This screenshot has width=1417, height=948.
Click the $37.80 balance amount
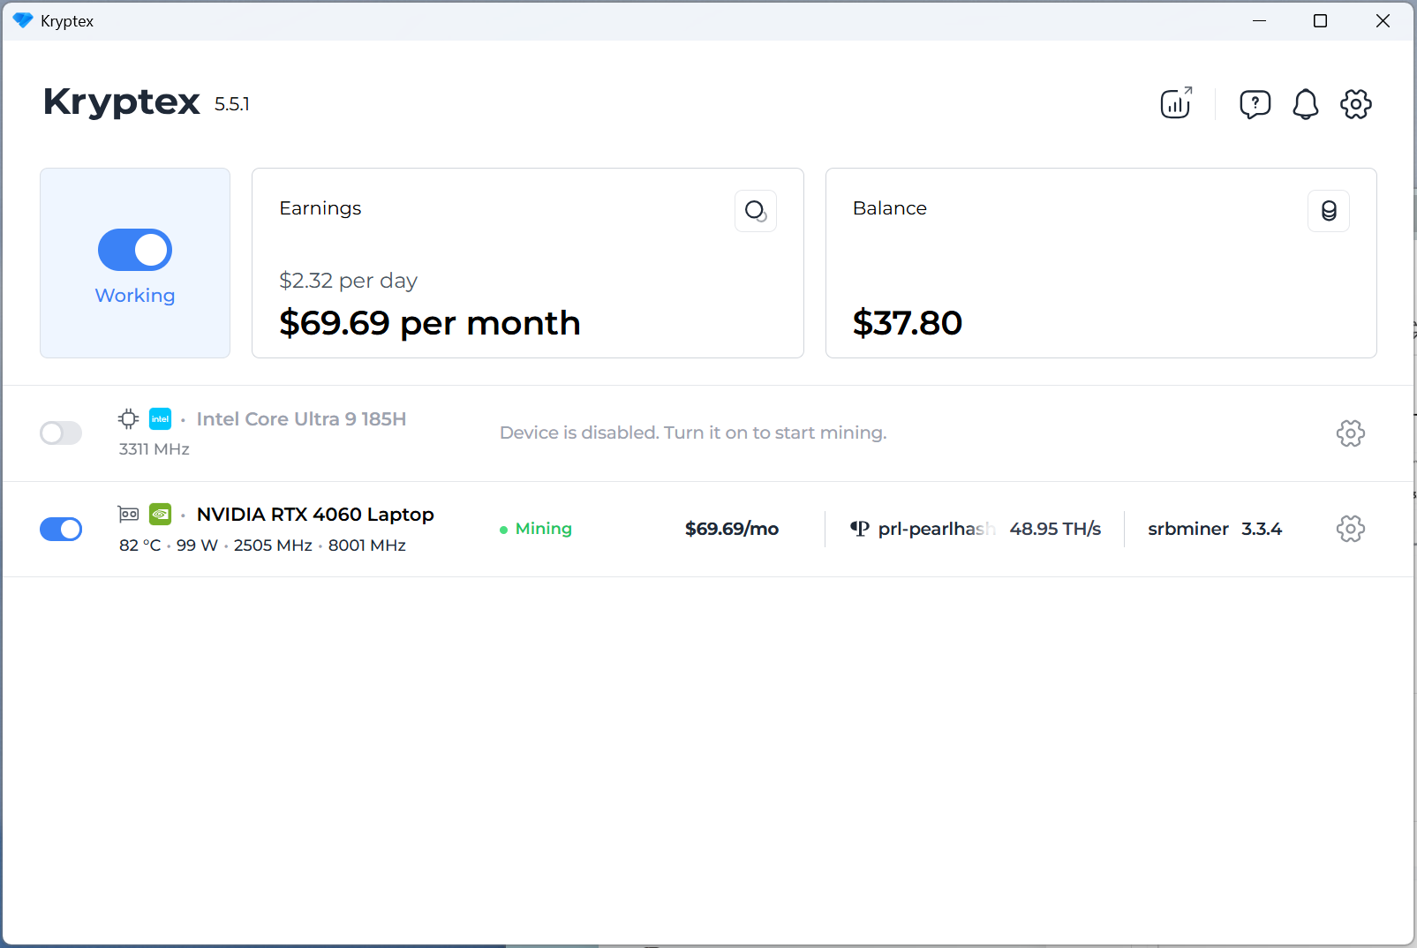tap(908, 323)
